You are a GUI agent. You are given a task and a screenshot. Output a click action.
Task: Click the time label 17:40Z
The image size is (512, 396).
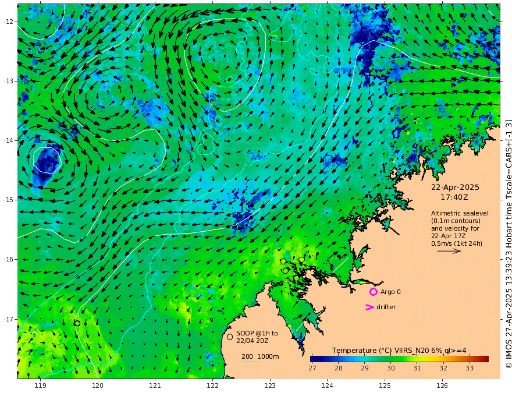tap(454, 197)
